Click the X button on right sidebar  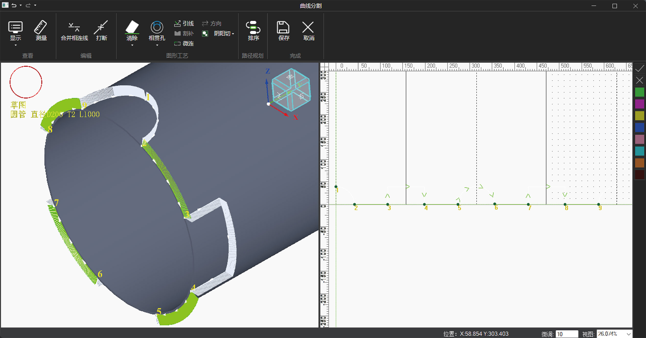pos(639,80)
